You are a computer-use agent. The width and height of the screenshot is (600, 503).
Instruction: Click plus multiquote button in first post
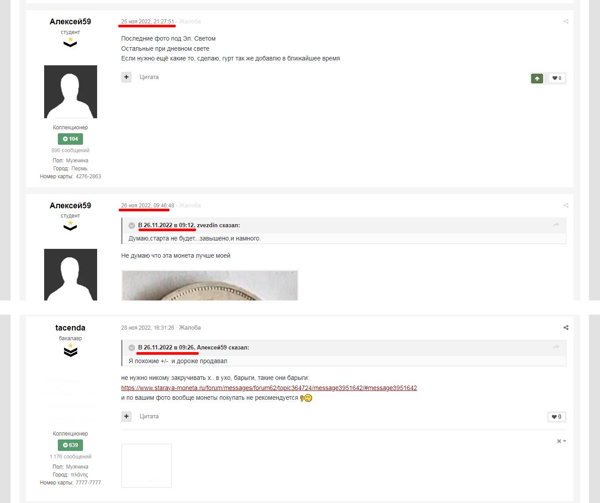[x=126, y=77]
